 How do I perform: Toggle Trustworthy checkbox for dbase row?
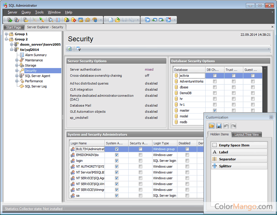coord(233,87)
